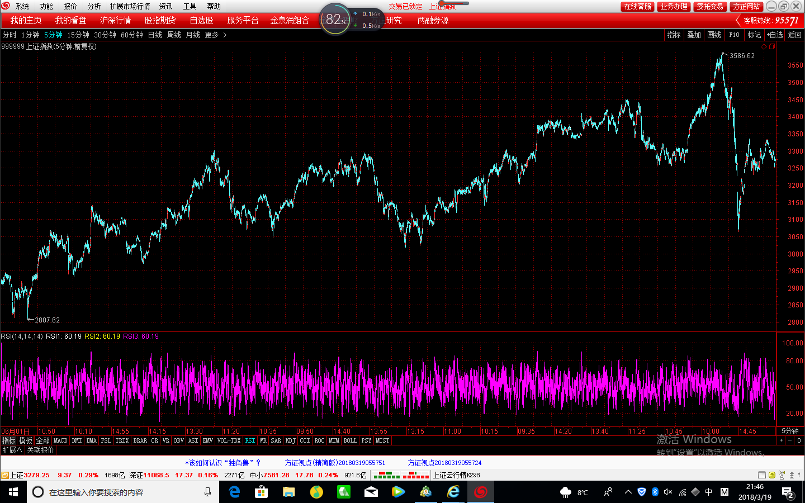Viewport: 805px width, 503px height.
Task: Open the 扩展市场行情 menu
Action: click(130, 6)
